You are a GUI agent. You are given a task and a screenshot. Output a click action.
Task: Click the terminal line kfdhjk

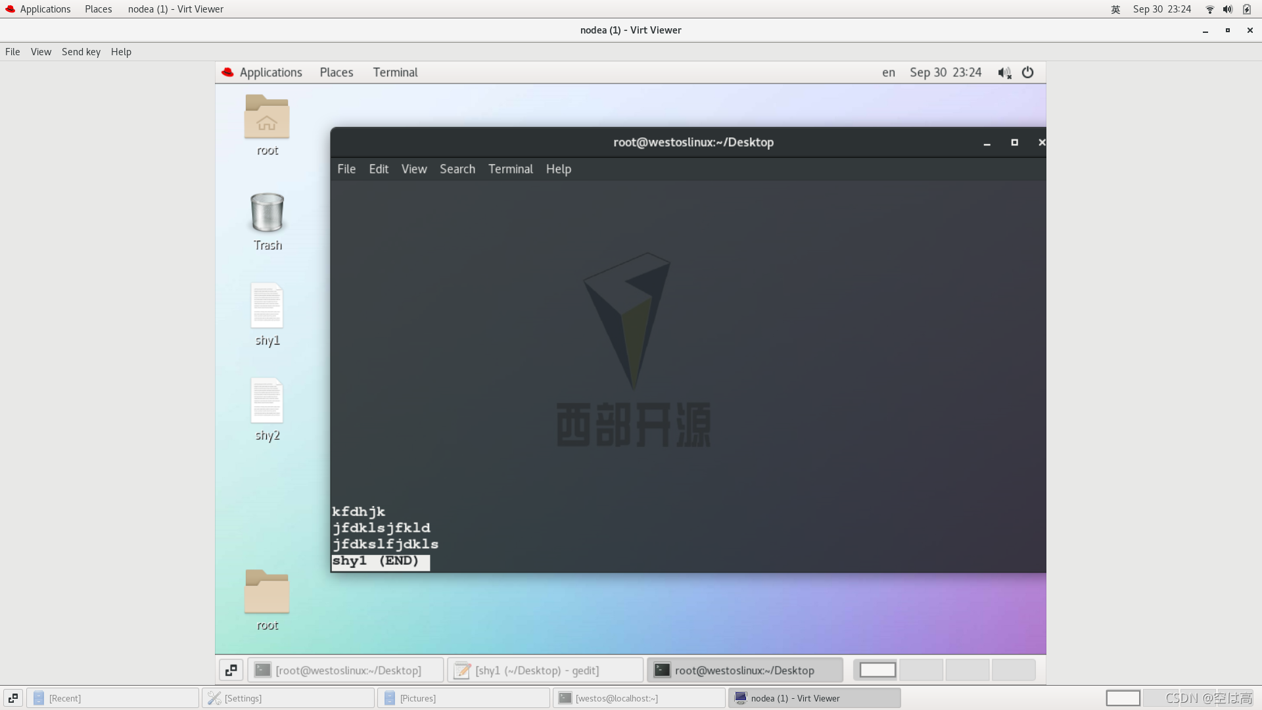click(x=359, y=511)
